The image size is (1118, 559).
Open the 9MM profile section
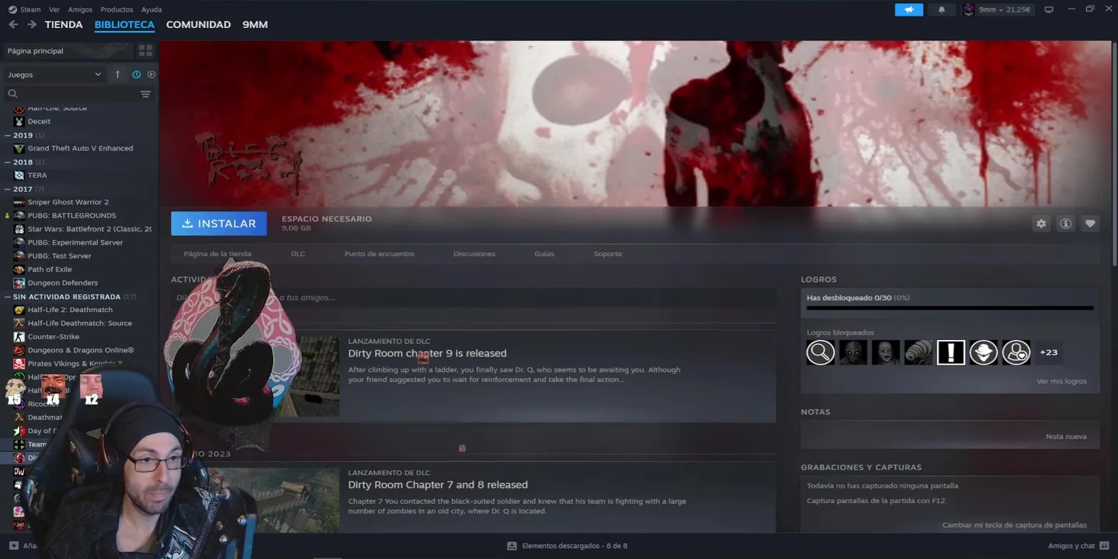255,25
